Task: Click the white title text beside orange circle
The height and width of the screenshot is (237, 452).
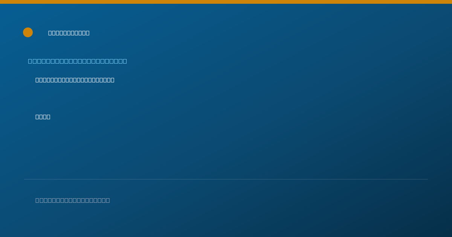Action: 69,33
